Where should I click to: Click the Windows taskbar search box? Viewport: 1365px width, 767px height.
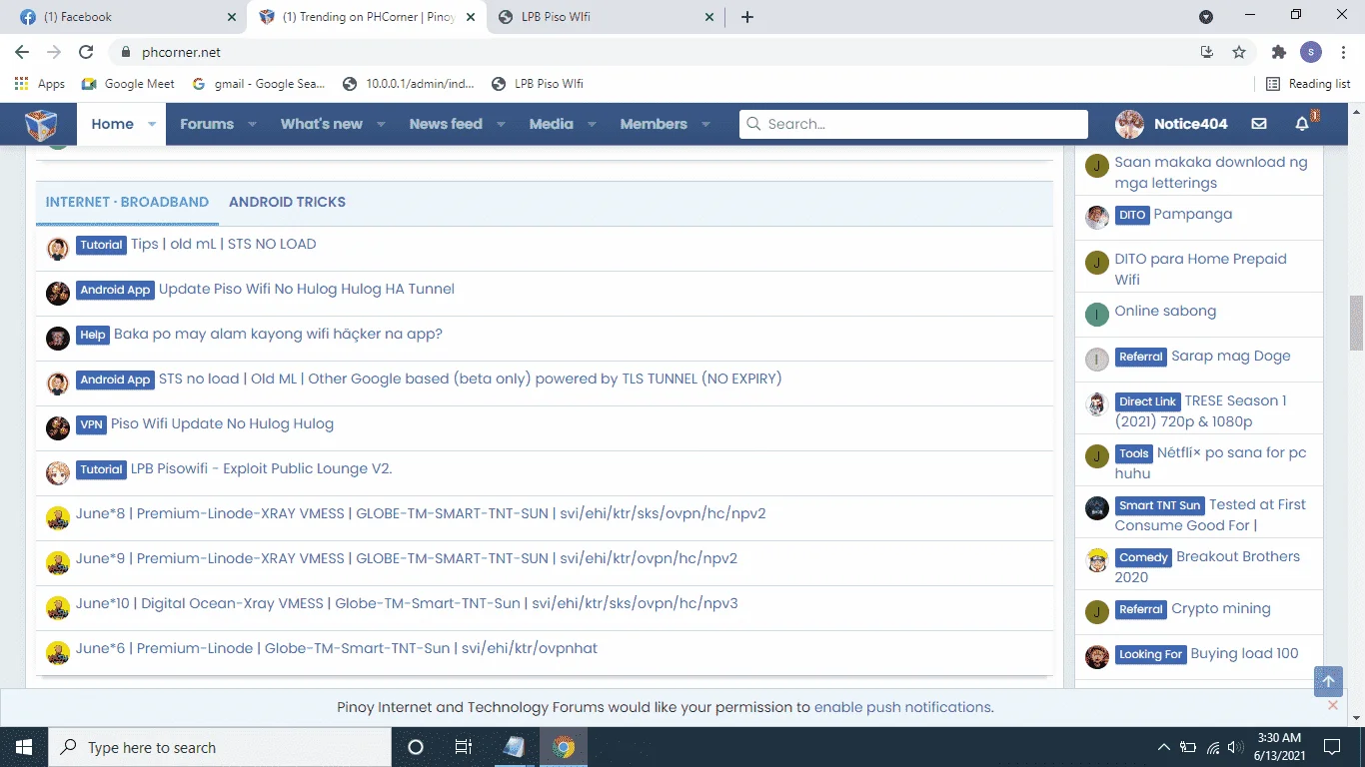click(220, 747)
